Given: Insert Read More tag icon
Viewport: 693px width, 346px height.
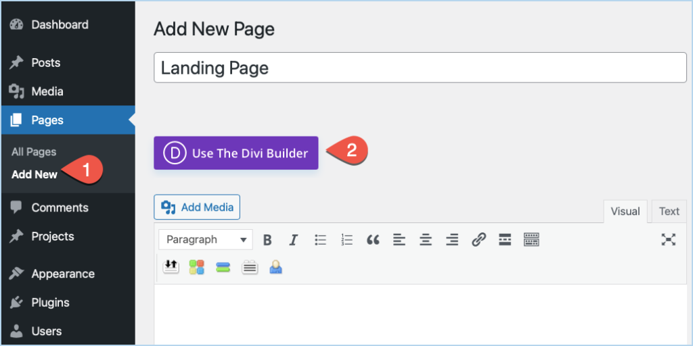Looking at the screenshot, I should (505, 240).
